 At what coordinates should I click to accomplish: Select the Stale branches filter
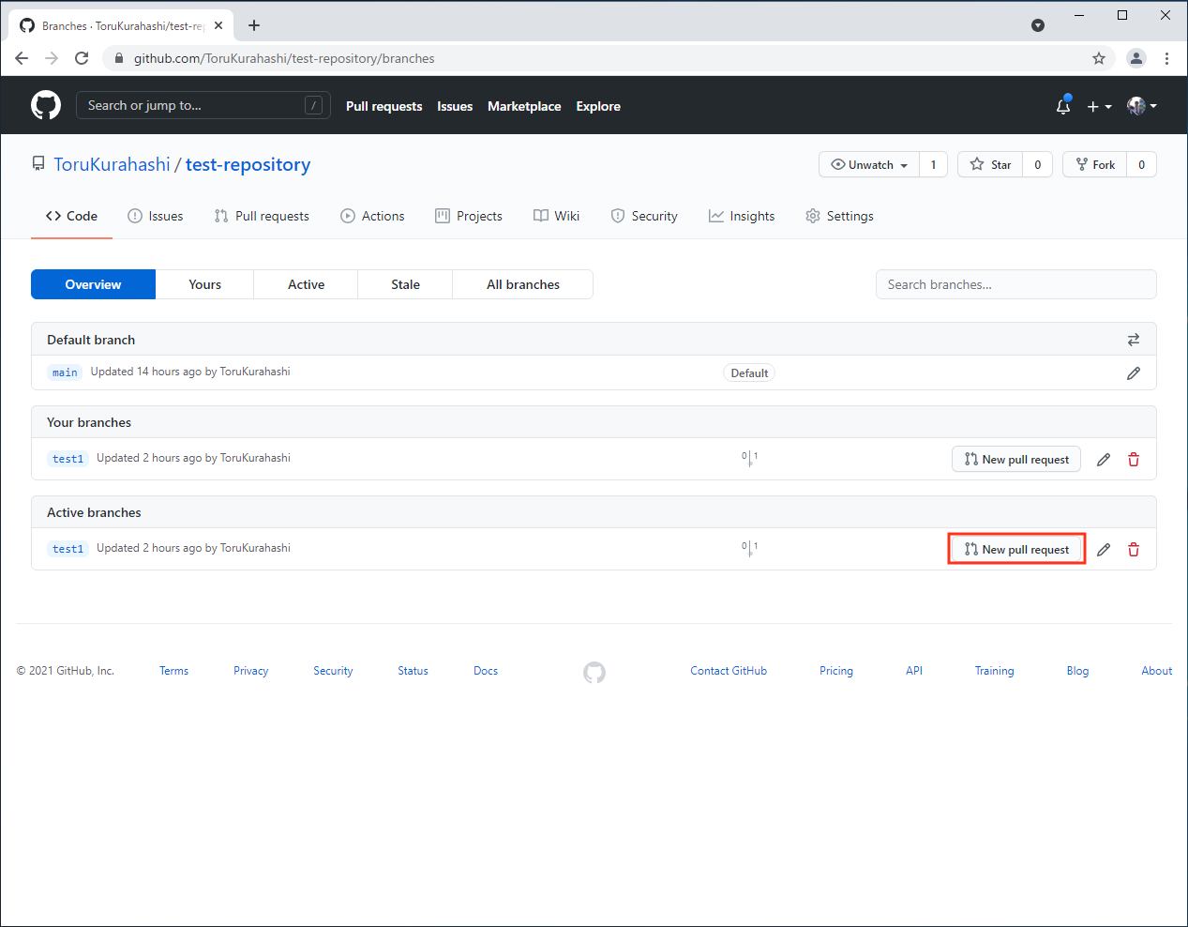coord(405,284)
